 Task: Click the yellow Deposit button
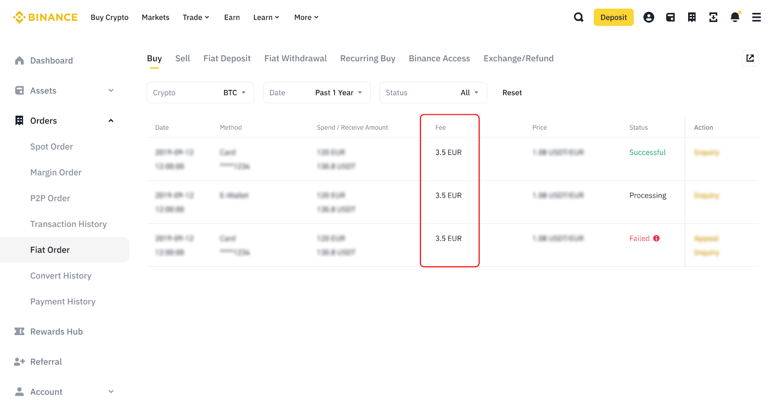[614, 17]
